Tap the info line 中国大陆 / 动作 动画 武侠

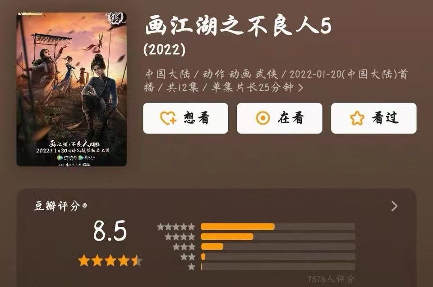coord(211,74)
